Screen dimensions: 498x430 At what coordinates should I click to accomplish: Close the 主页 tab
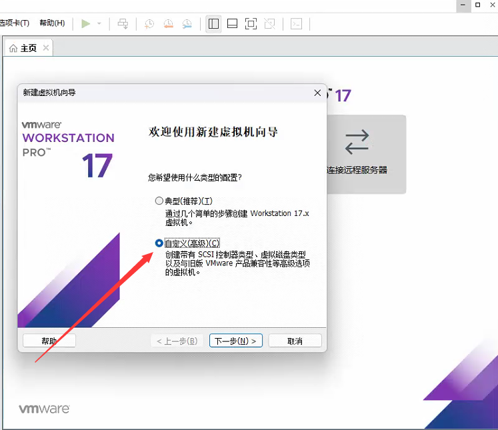click(x=46, y=47)
